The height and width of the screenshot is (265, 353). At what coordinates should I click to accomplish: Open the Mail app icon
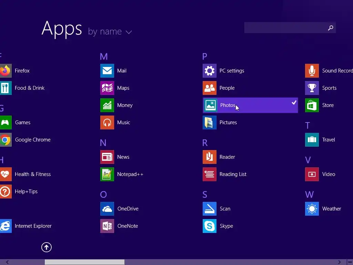pos(107,71)
